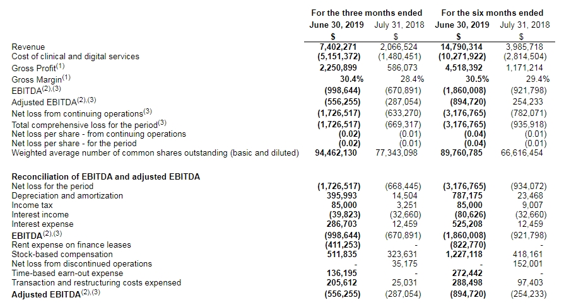564x305 pixels.
Task: Select the gross profit value 2,250,899
Action: tap(341, 67)
